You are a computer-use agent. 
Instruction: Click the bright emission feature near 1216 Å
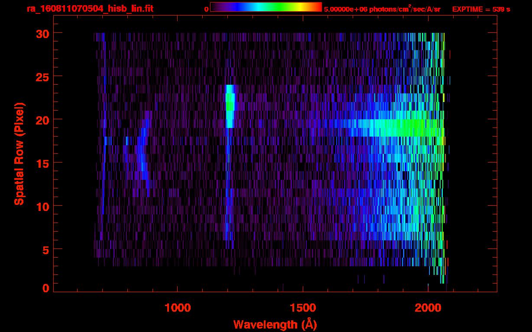[230, 106]
